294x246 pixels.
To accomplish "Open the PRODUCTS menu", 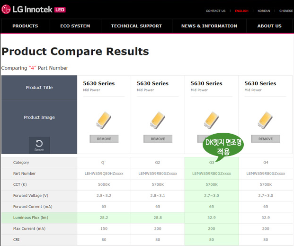I will click(x=25, y=26).
